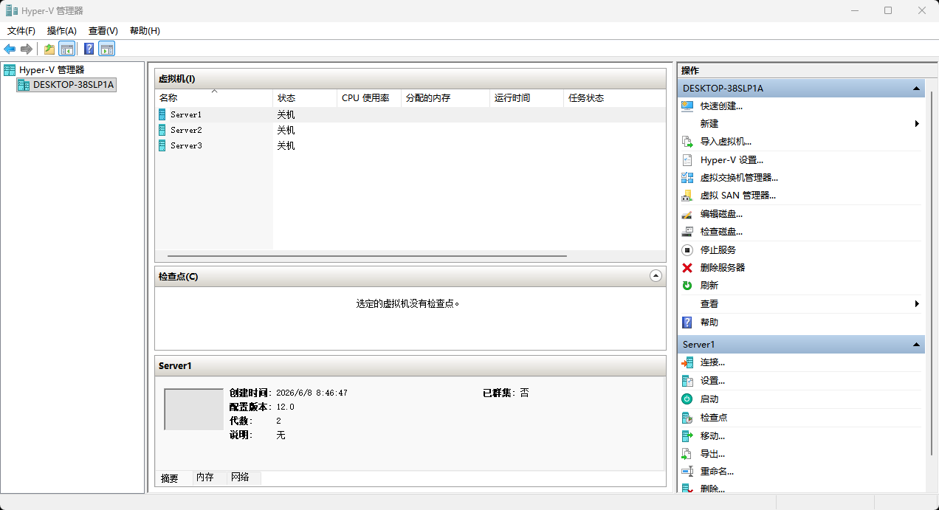
Task: Click the 检查磁盘 icon
Action: coord(687,232)
